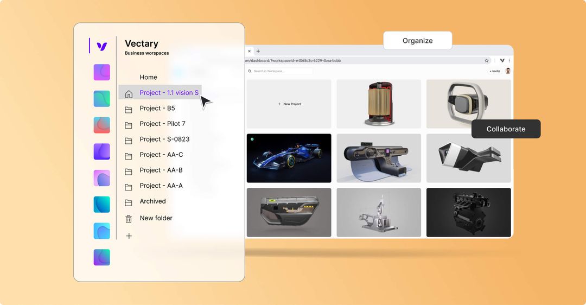This screenshot has width=586, height=305.
Task: Open the user profile avatar
Action: tap(508, 71)
